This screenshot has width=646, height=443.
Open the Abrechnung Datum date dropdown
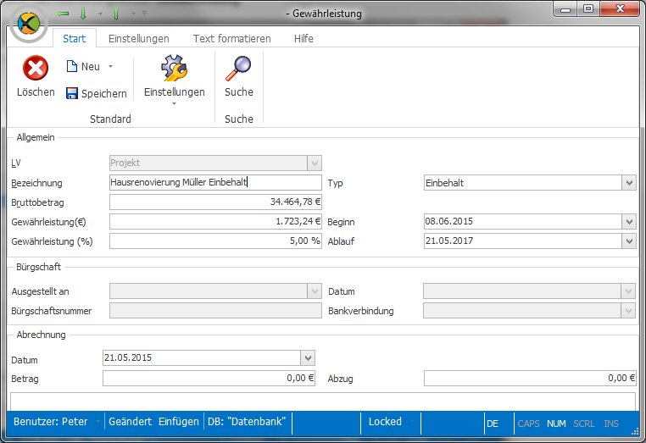[x=308, y=357]
